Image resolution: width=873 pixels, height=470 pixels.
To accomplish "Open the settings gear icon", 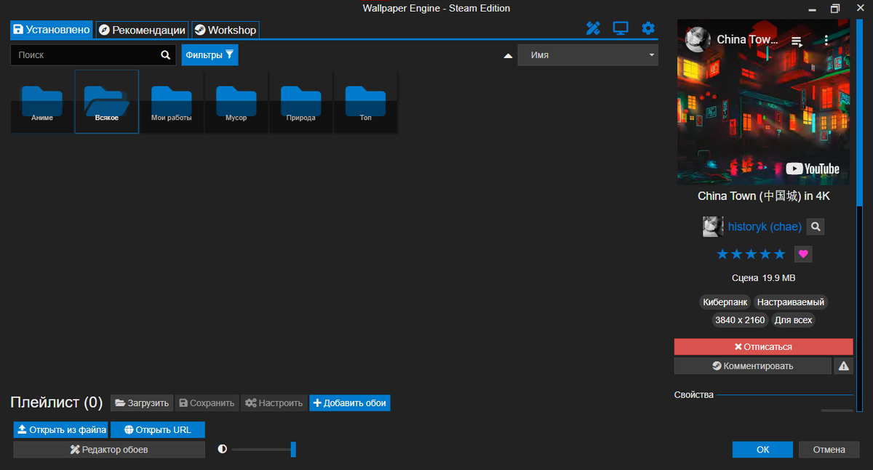I will coord(648,28).
